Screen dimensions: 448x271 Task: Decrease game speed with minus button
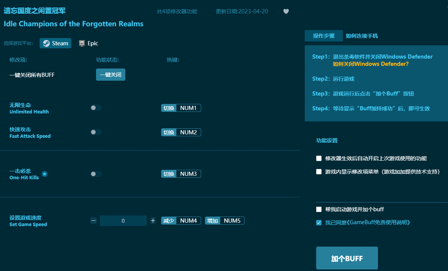(x=93, y=220)
